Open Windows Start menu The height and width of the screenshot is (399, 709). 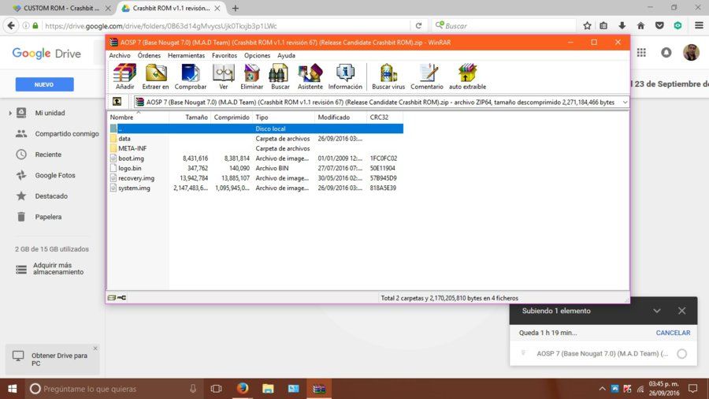coord(12,388)
